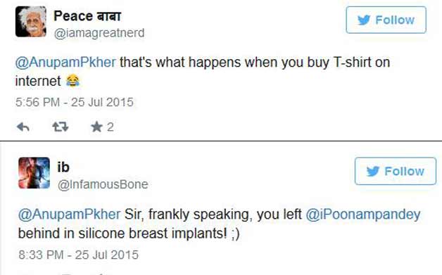The width and height of the screenshot is (442, 275).
Task: Follow Peace बाबा account
Action: coord(386,20)
